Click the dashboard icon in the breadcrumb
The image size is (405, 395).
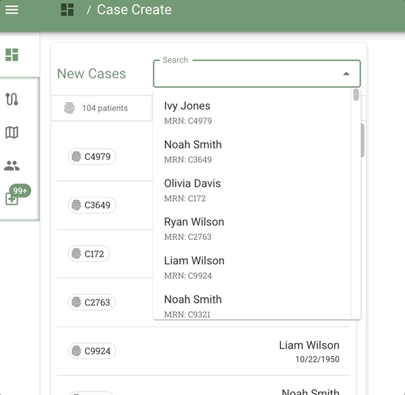click(67, 10)
